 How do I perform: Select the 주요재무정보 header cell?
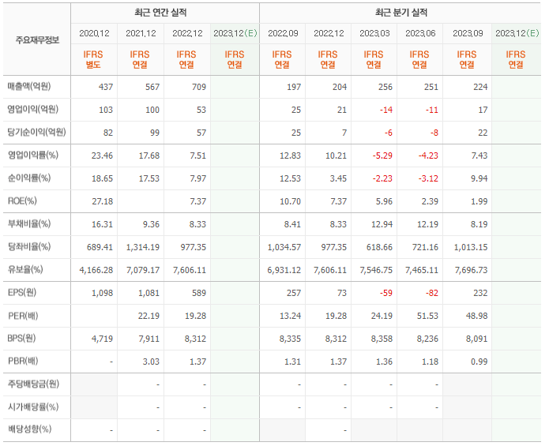tap(37, 40)
